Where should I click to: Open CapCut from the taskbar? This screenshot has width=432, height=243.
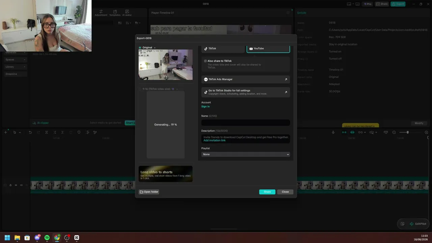pos(77,238)
